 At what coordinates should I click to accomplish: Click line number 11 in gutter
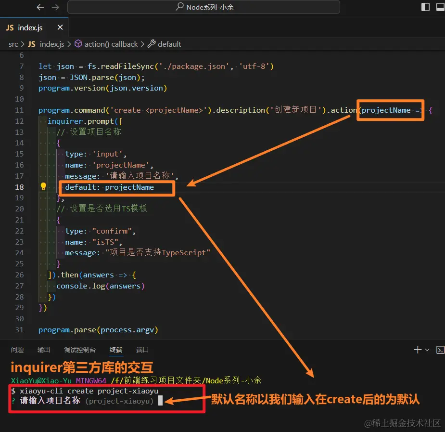pyautogui.click(x=19, y=110)
